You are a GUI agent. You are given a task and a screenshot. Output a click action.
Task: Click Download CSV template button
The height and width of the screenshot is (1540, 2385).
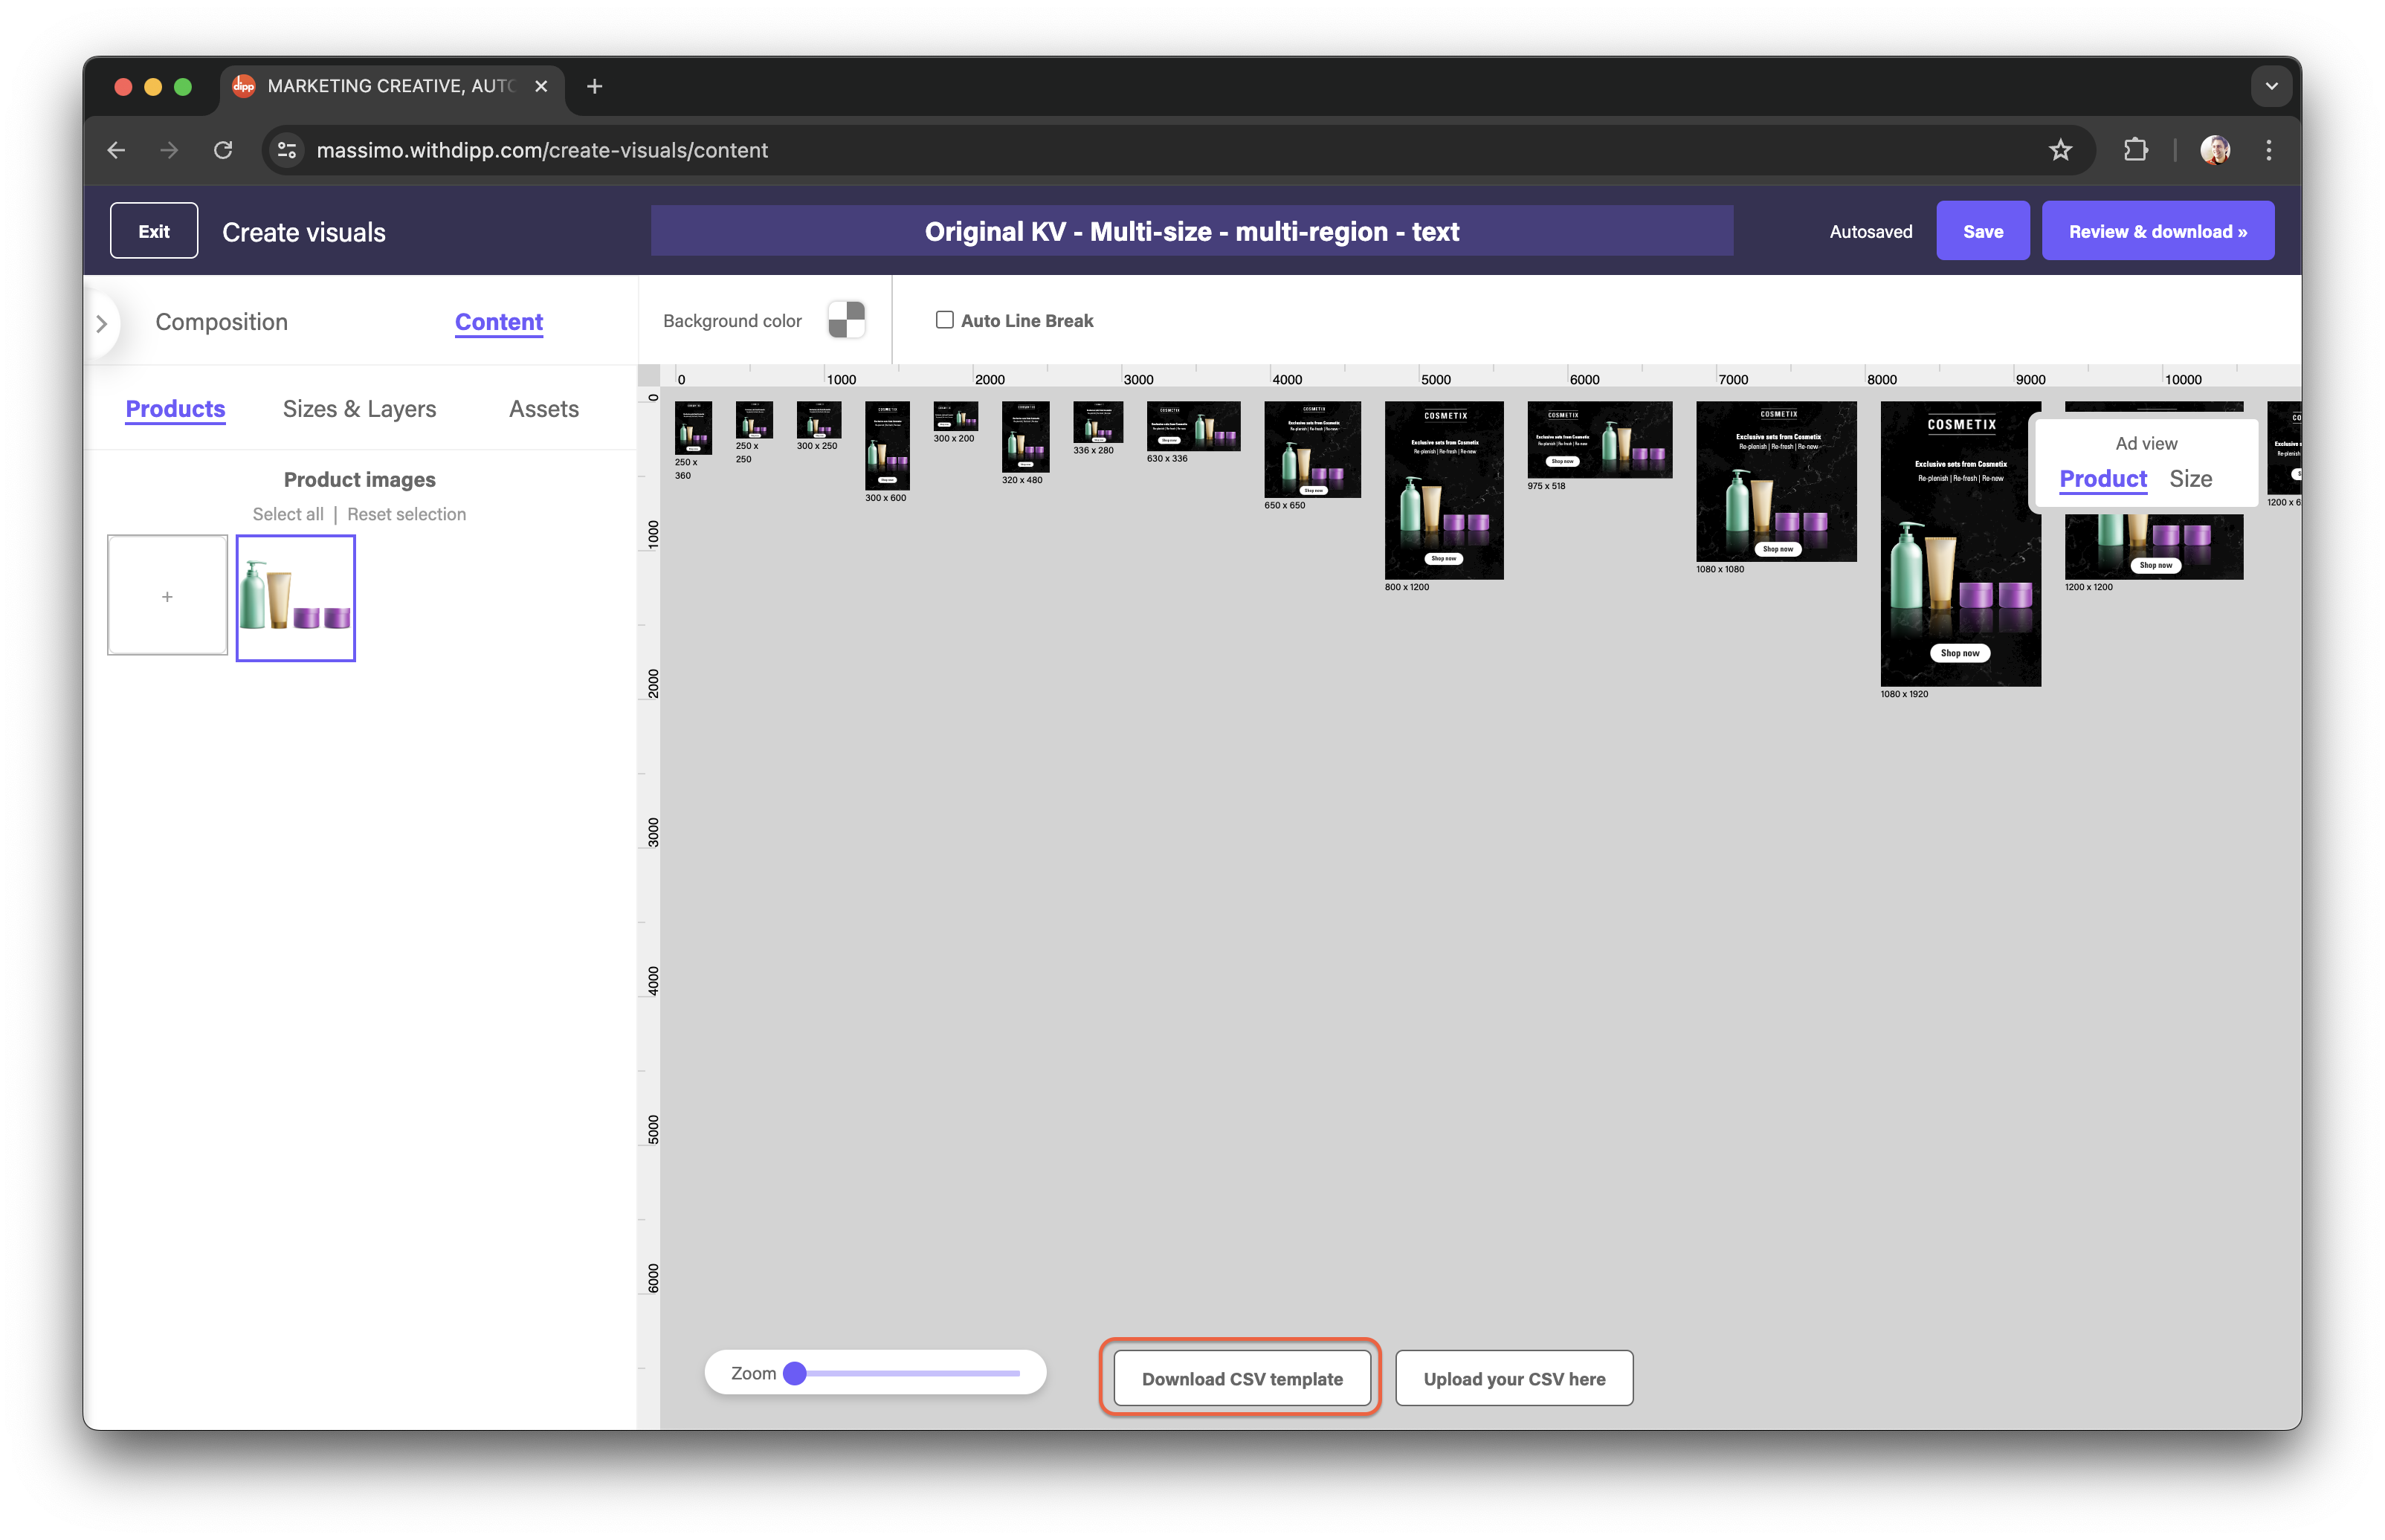(x=1241, y=1376)
